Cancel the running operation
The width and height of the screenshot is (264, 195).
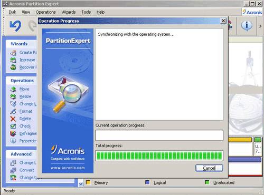(209, 168)
